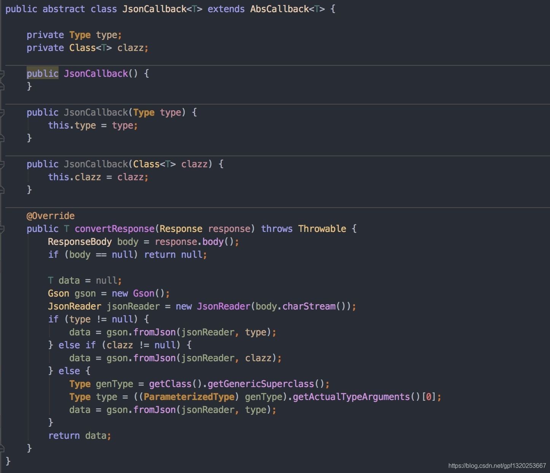Click 'this.clazz = clazz;' assignment line
The width and height of the screenshot is (550, 473).
(x=98, y=177)
